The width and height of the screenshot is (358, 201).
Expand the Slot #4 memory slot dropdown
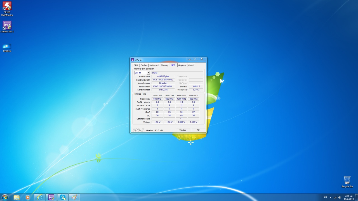pos(148,73)
